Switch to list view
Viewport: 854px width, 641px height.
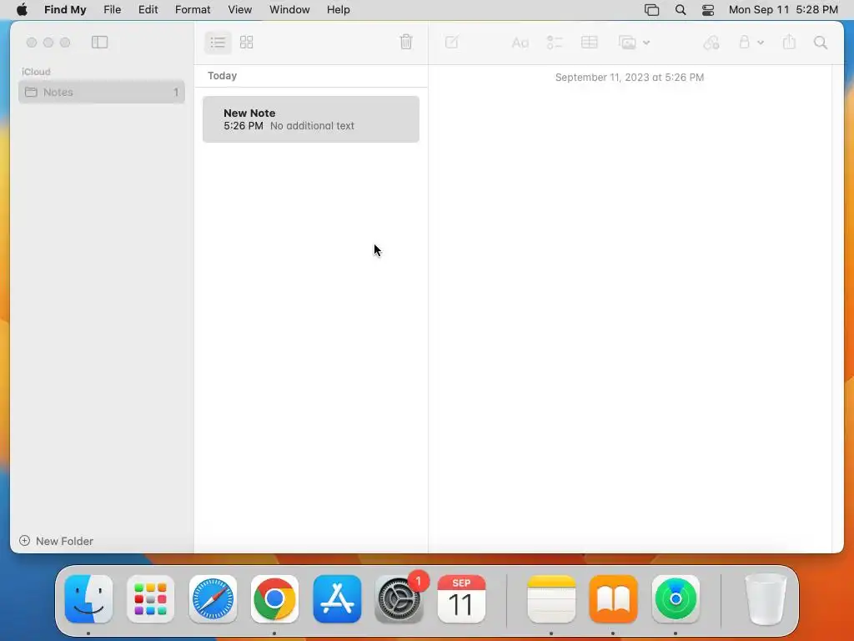[218, 42]
